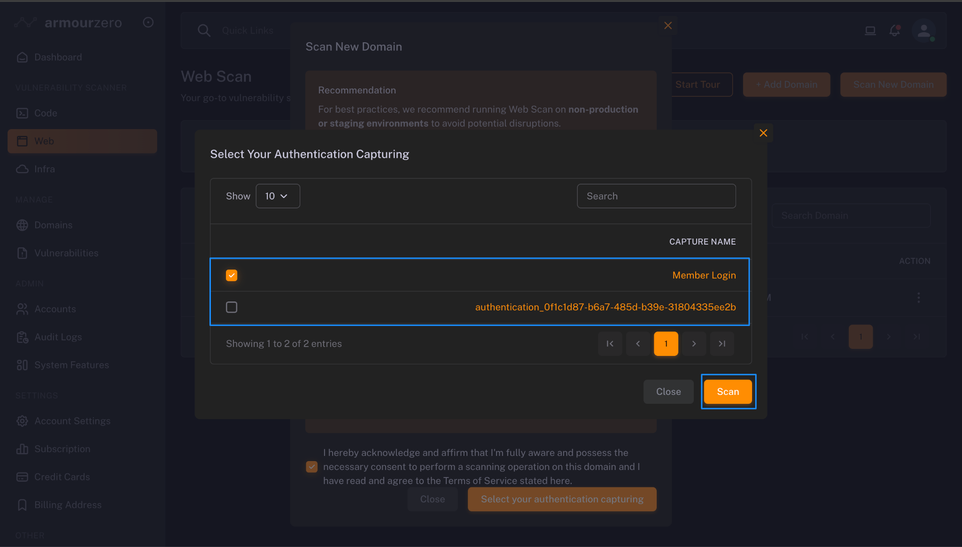Check the authentication_0f1c1d87 capture checkbox
The height and width of the screenshot is (547, 962).
click(232, 307)
